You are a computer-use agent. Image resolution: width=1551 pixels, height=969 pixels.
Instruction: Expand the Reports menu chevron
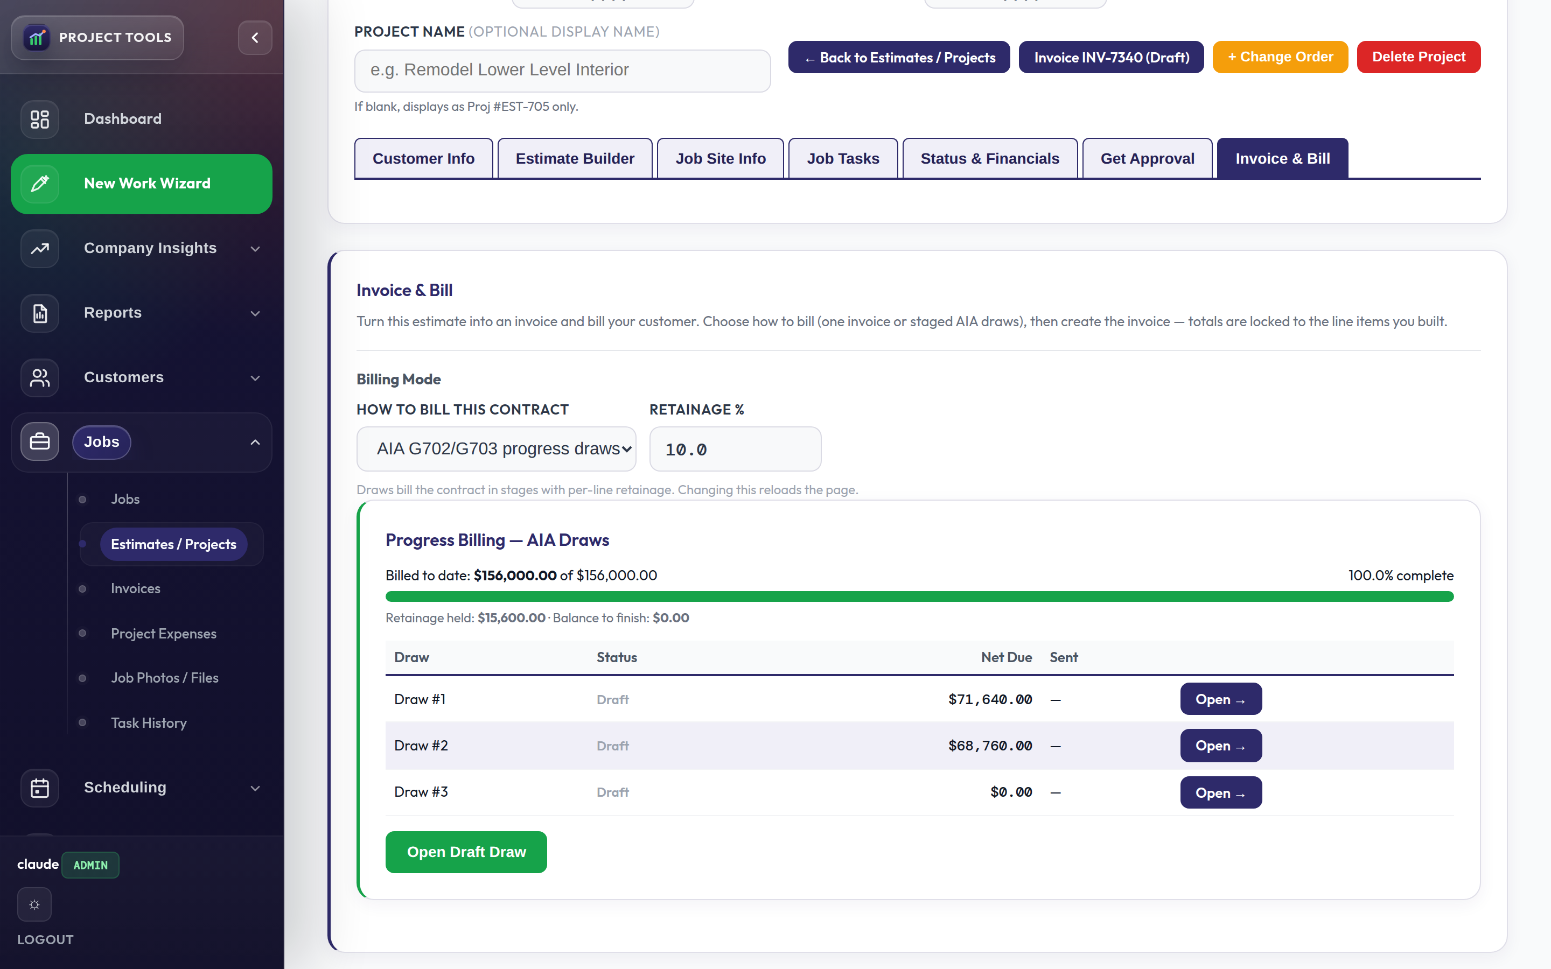pos(255,313)
